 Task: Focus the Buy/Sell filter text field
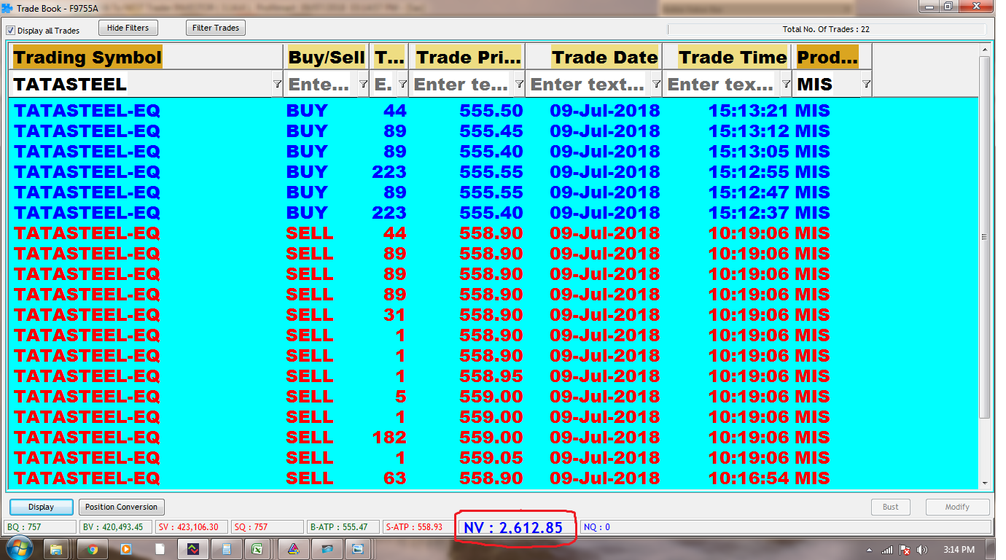[321, 85]
